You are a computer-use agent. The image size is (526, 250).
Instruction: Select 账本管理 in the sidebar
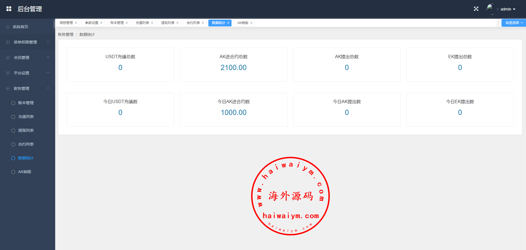(x=26, y=103)
